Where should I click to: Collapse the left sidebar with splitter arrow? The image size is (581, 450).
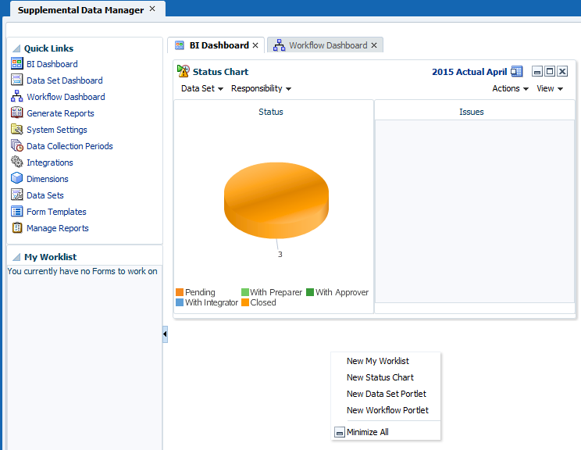coord(165,334)
